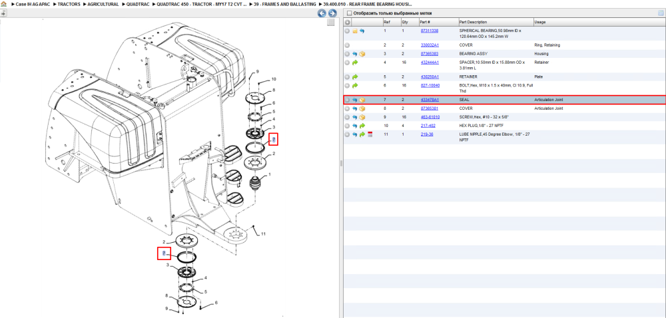
Task: Click the blue arrow on the SPHERICAL BEARING row
Action: tap(362, 31)
